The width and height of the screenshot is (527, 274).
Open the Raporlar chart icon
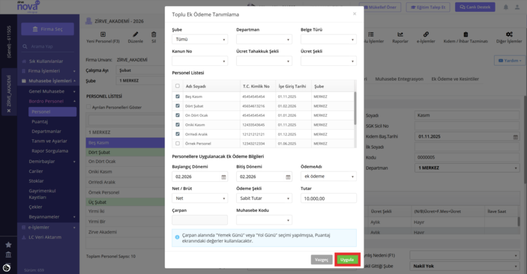coord(400,34)
